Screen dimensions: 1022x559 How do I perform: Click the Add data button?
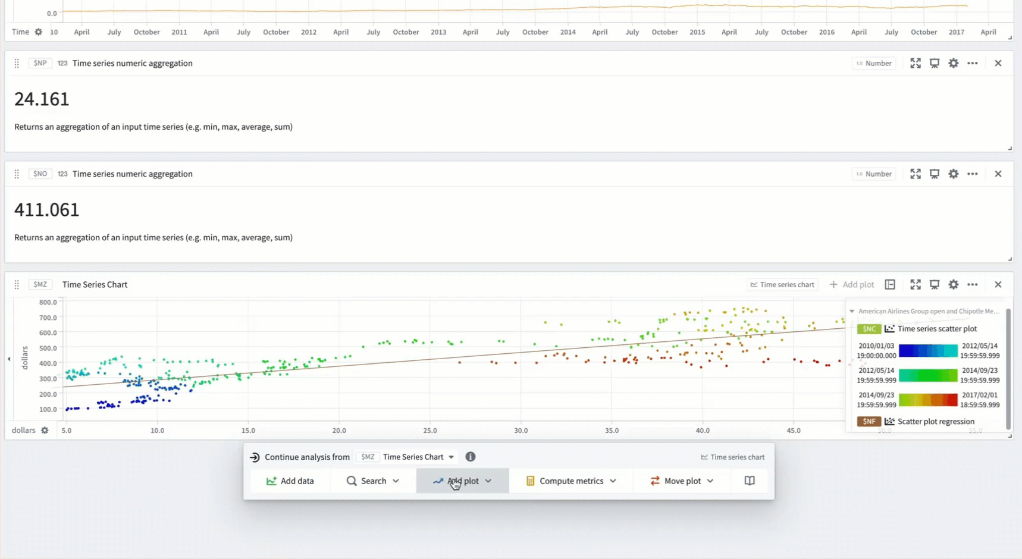290,481
